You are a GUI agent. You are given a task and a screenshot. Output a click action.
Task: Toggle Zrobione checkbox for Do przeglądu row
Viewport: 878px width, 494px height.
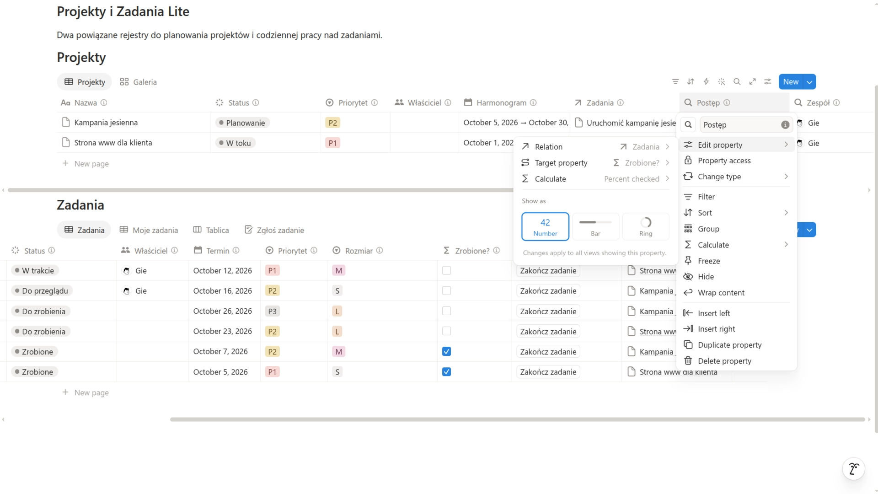[x=447, y=290]
